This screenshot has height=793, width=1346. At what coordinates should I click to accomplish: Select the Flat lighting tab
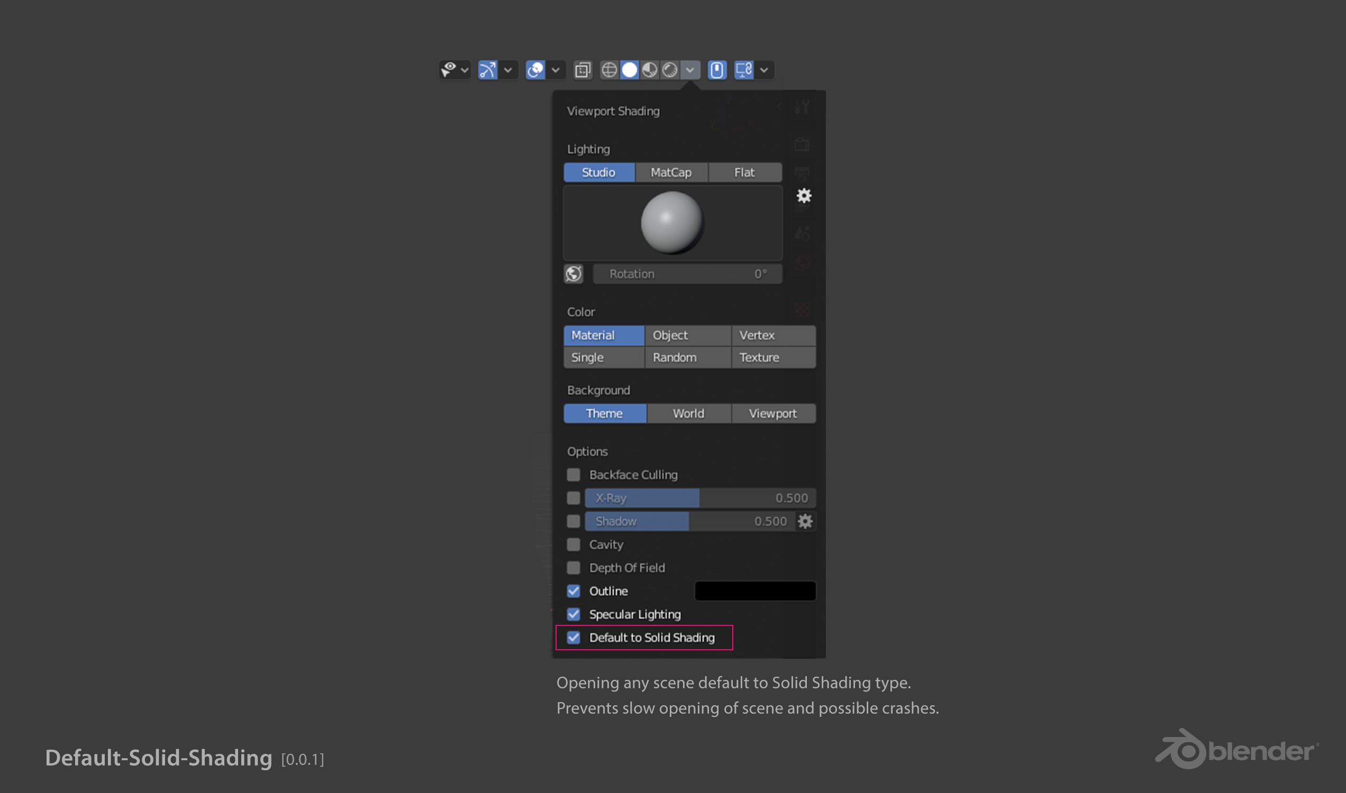744,172
